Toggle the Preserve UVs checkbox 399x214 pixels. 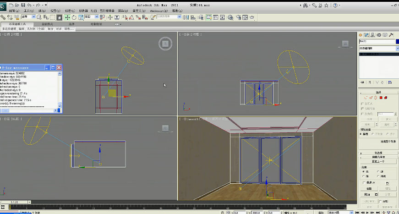(363, 182)
